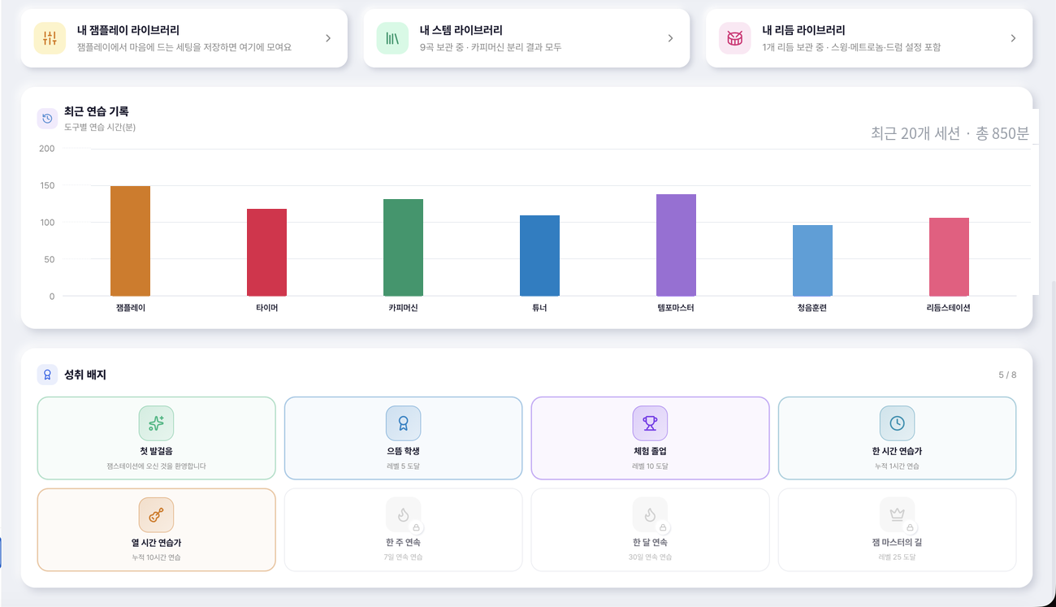Click the 잼스테이션에 오신 것을 환영합니다 text
The image size is (1056, 607).
pyautogui.click(x=156, y=466)
